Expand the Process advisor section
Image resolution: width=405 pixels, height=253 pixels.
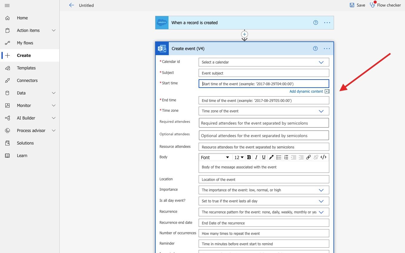point(54,131)
